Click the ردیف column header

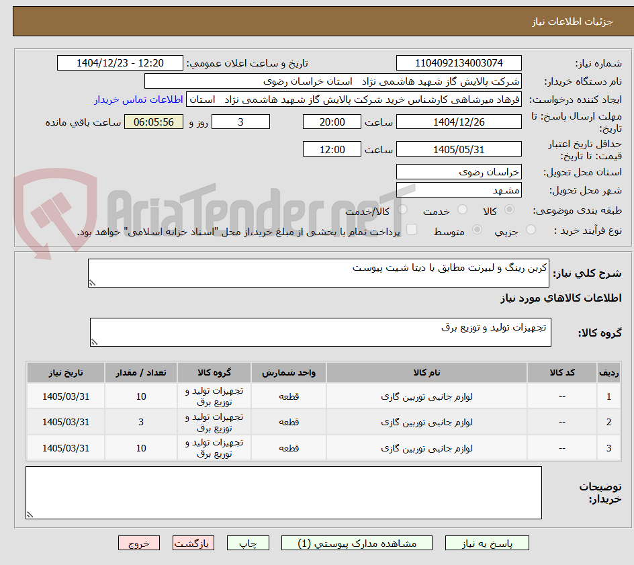(x=609, y=372)
